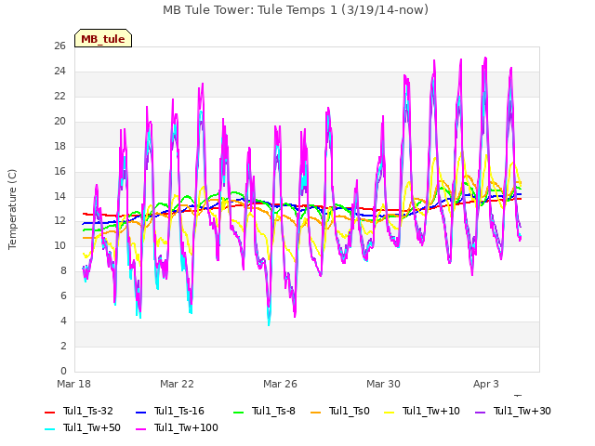Click the blue Tul1_Ts-16 color swatch

pyautogui.click(x=140, y=412)
